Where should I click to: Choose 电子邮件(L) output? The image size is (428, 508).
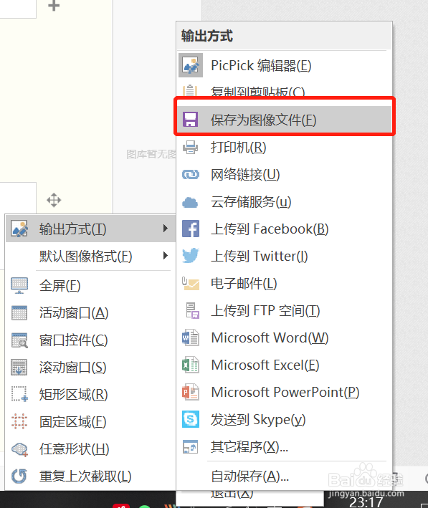point(285,283)
